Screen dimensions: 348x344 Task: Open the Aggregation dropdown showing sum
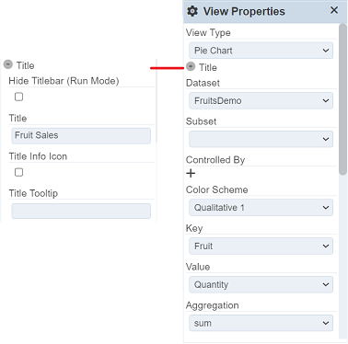[x=261, y=323]
